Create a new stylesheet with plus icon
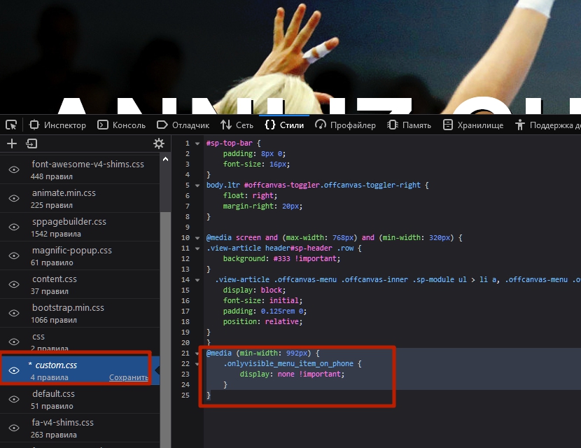Screen dimensions: 581x448 [x=12, y=143]
